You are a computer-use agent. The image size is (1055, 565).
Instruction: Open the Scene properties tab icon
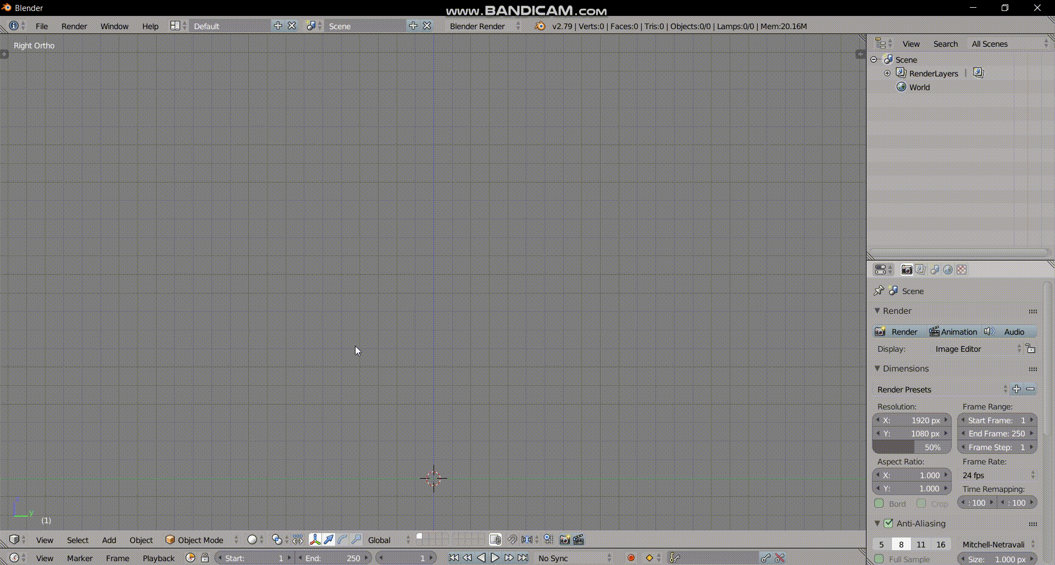point(934,270)
